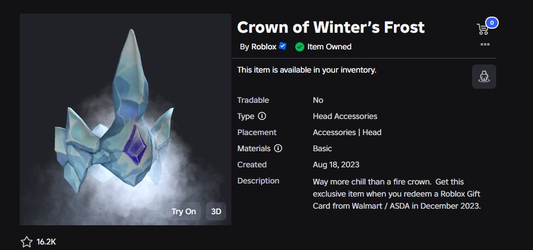Click the 16.2K favorites count
The width and height of the screenshot is (533, 250).
pos(46,242)
